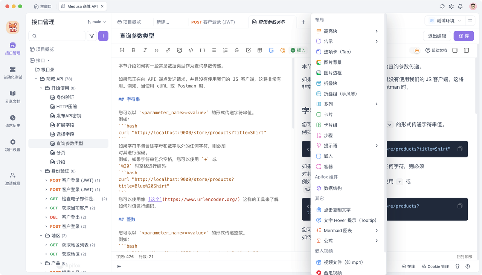Open Cookie 管理
The image size is (482, 275).
coord(435,266)
